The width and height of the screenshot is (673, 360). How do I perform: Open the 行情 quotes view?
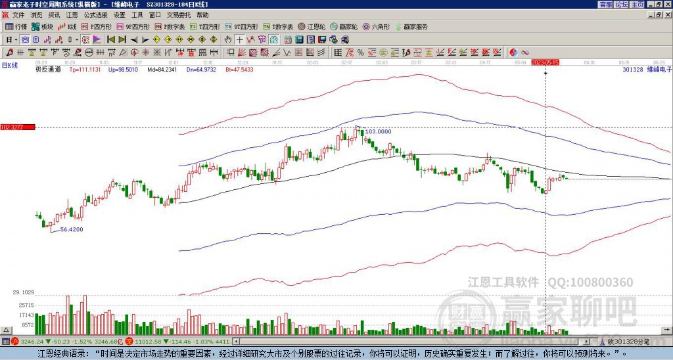click(x=16, y=26)
